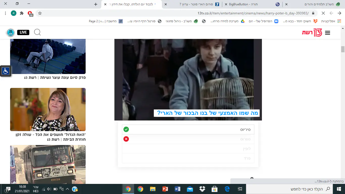Viewport: 345px width, 194px height.
Task: Select the quiz answer פרד
Action: coord(188,158)
